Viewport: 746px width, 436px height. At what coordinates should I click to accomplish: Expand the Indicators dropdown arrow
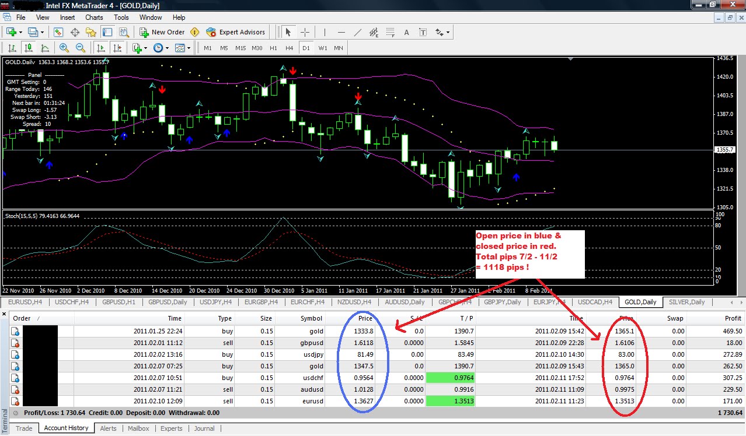point(145,48)
